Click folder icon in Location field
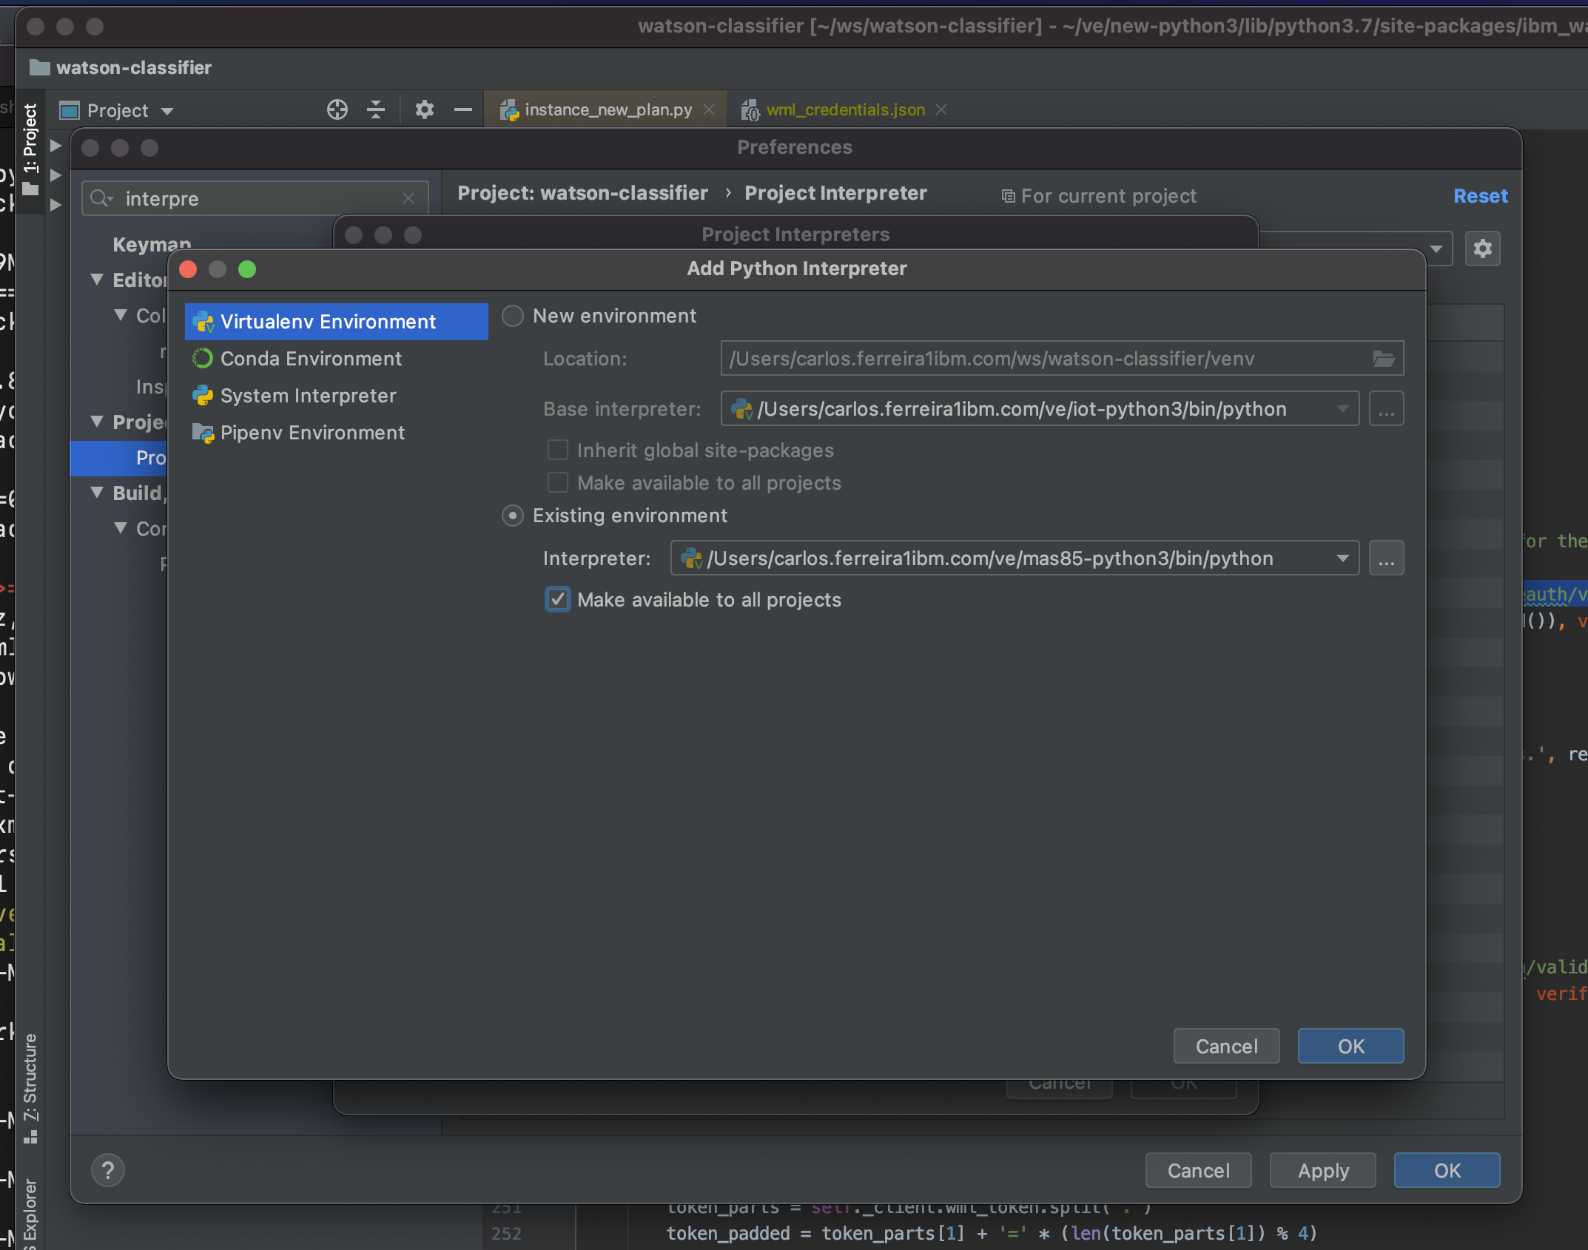Viewport: 1588px width, 1250px height. point(1384,359)
